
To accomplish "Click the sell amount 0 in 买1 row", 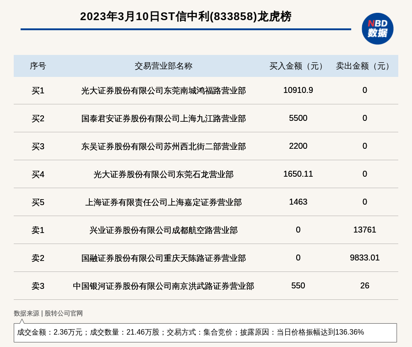I will click(365, 90).
